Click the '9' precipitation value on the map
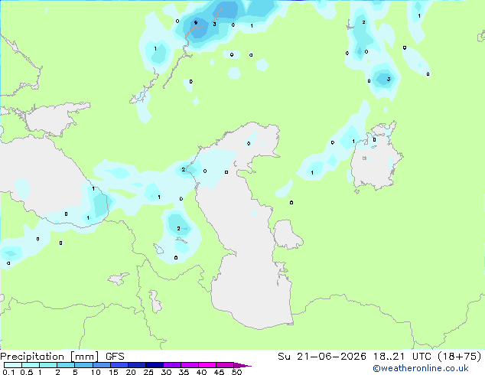 (x=196, y=23)
